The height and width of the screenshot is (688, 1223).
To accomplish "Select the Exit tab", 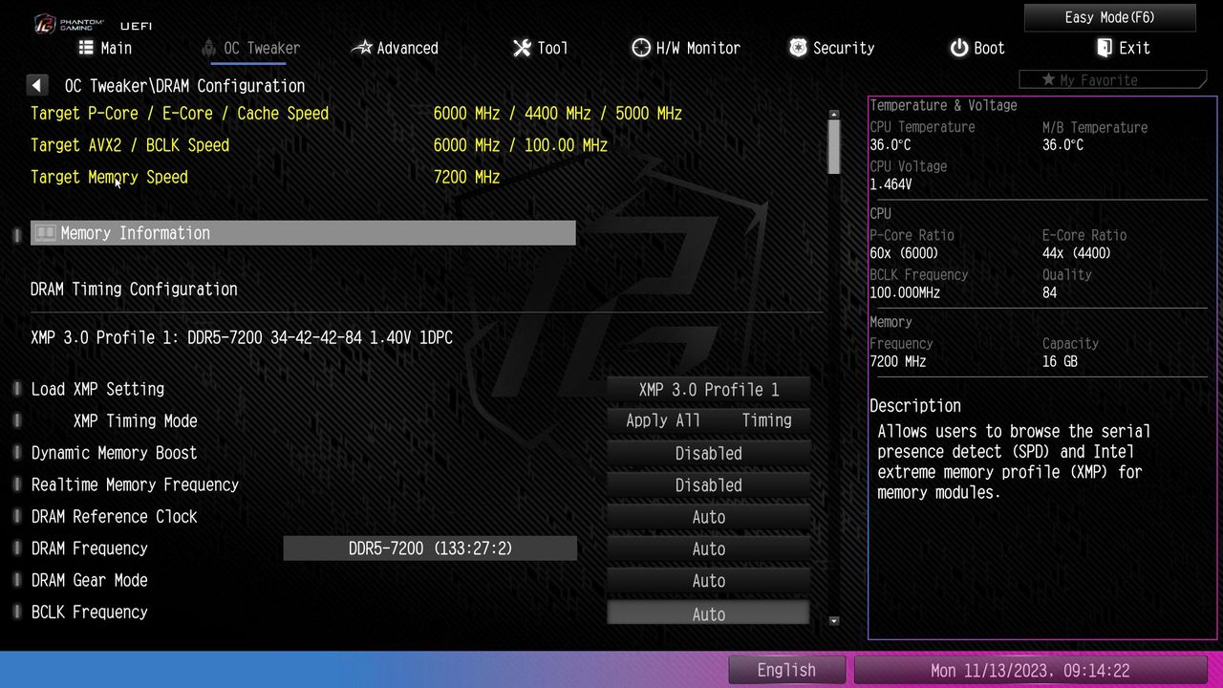I will pos(1123,48).
